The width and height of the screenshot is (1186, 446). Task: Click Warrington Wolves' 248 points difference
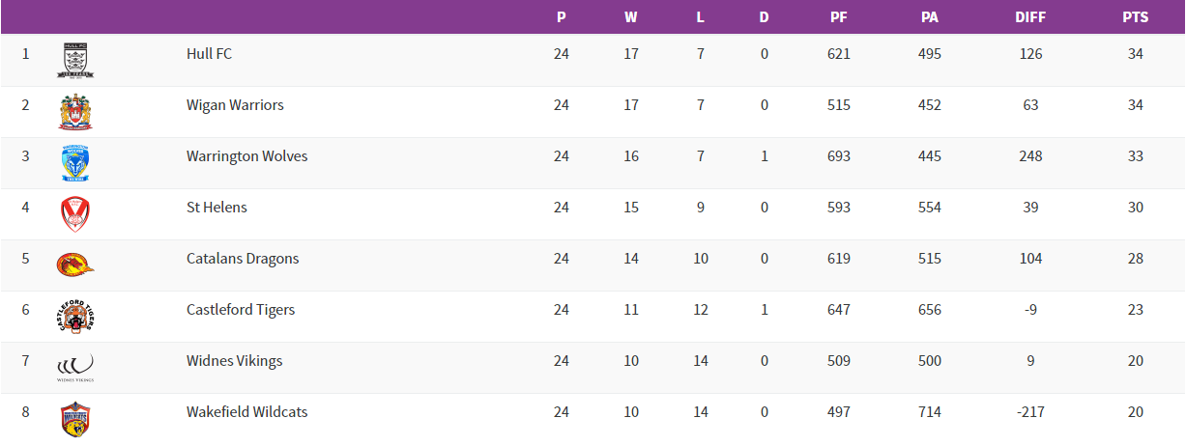coord(1031,156)
